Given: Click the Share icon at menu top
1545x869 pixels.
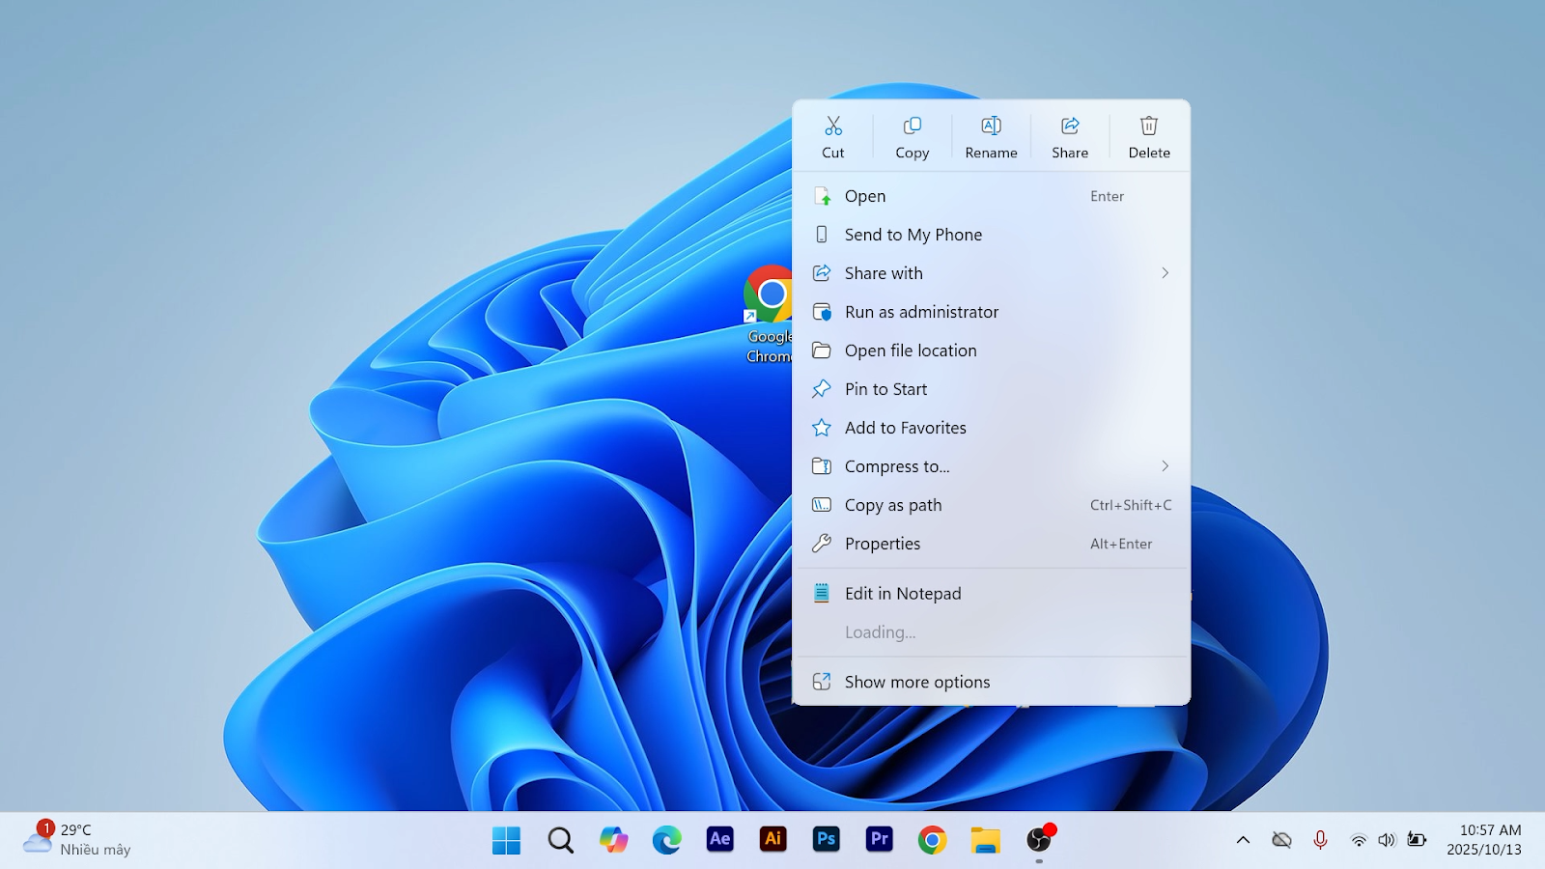Looking at the screenshot, I should click(1070, 126).
